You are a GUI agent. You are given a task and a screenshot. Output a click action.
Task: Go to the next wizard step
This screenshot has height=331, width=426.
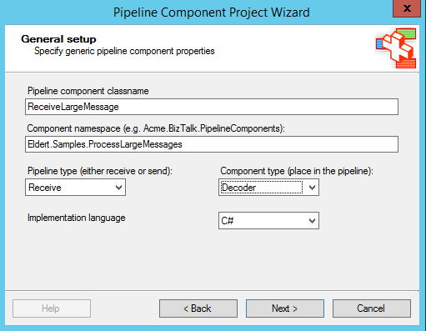285,308
